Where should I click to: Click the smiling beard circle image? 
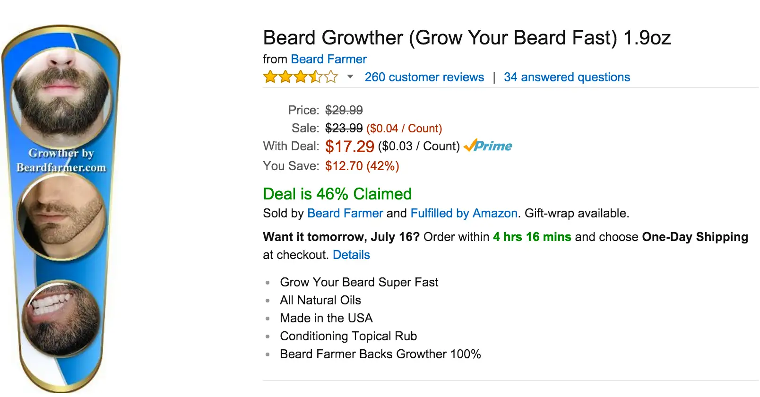coord(61,317)
